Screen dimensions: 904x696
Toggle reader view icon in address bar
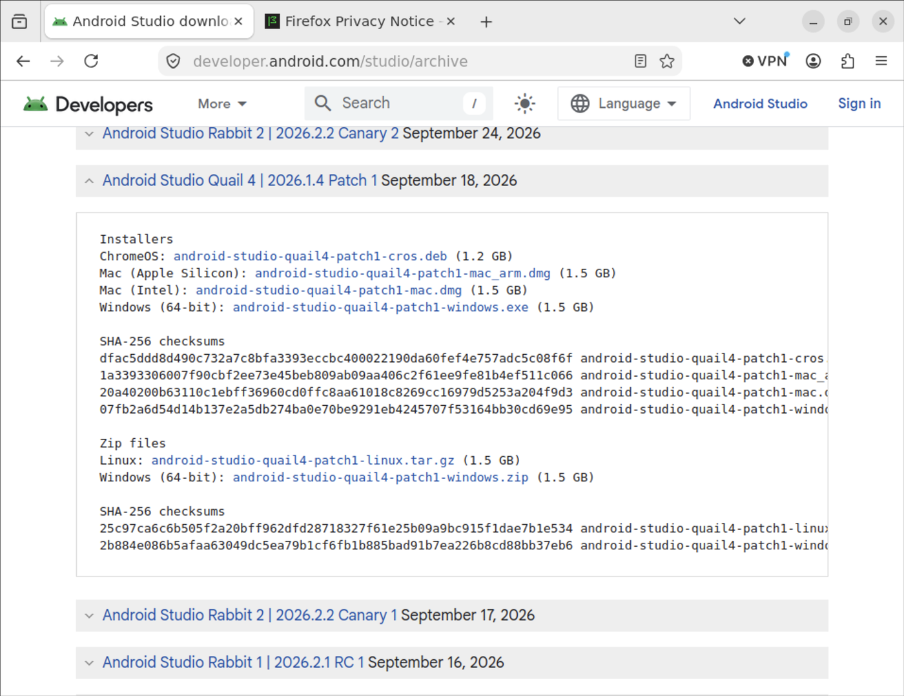640,61
